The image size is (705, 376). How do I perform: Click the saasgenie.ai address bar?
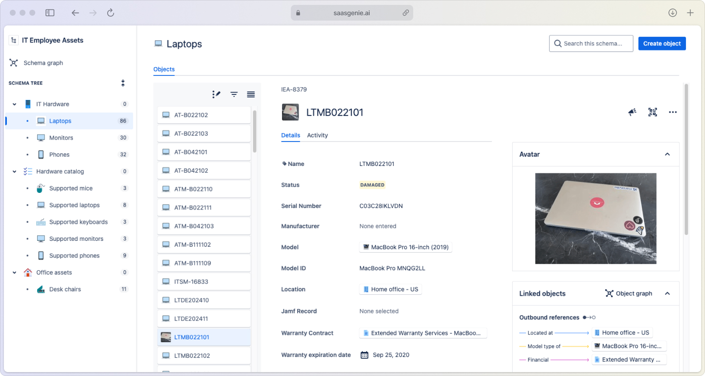pyautogui.click(x=352, y=13)
